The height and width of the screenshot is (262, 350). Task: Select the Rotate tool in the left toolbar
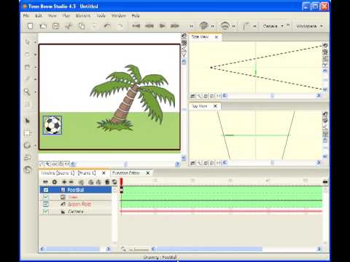[27, 146]
